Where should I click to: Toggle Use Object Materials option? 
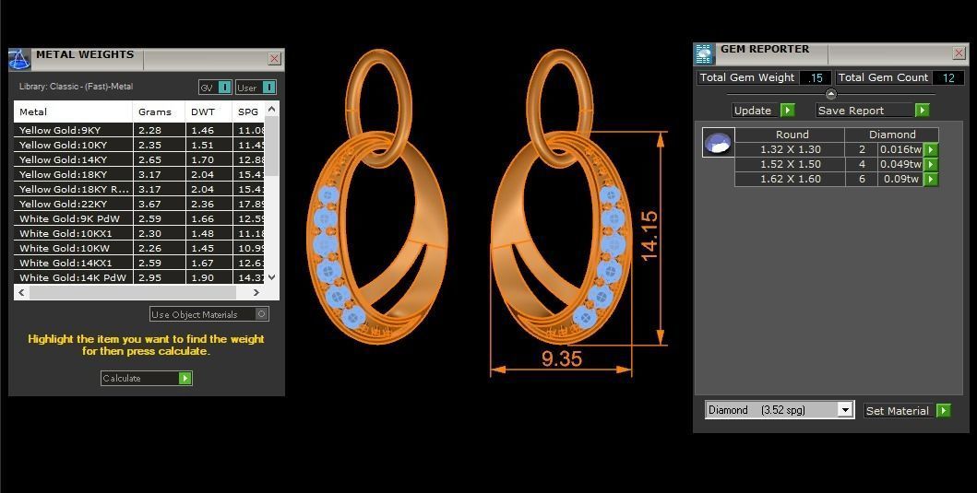[x=262, y=314]
